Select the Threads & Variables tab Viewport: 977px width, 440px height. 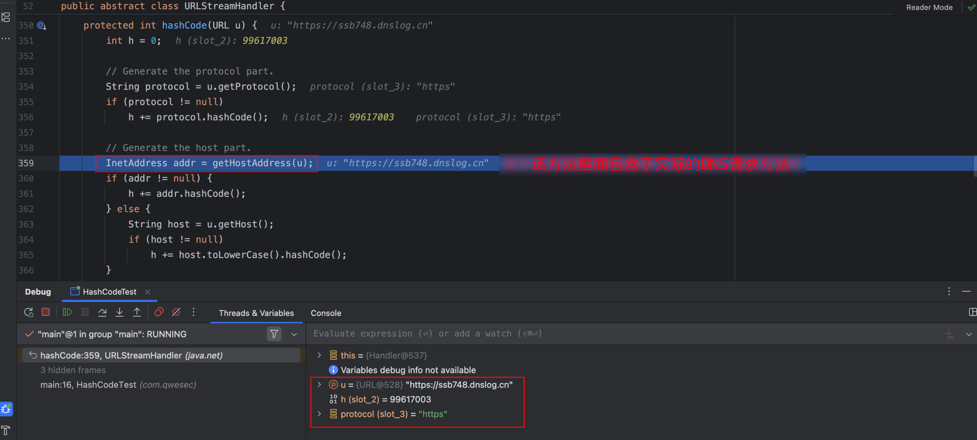coord(256,313)
